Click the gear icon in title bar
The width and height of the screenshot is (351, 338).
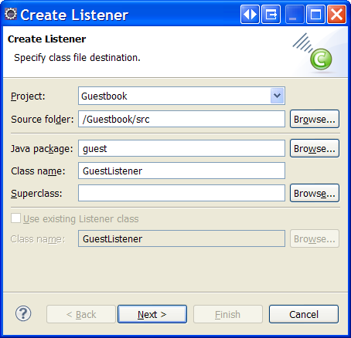click(11, 14)
